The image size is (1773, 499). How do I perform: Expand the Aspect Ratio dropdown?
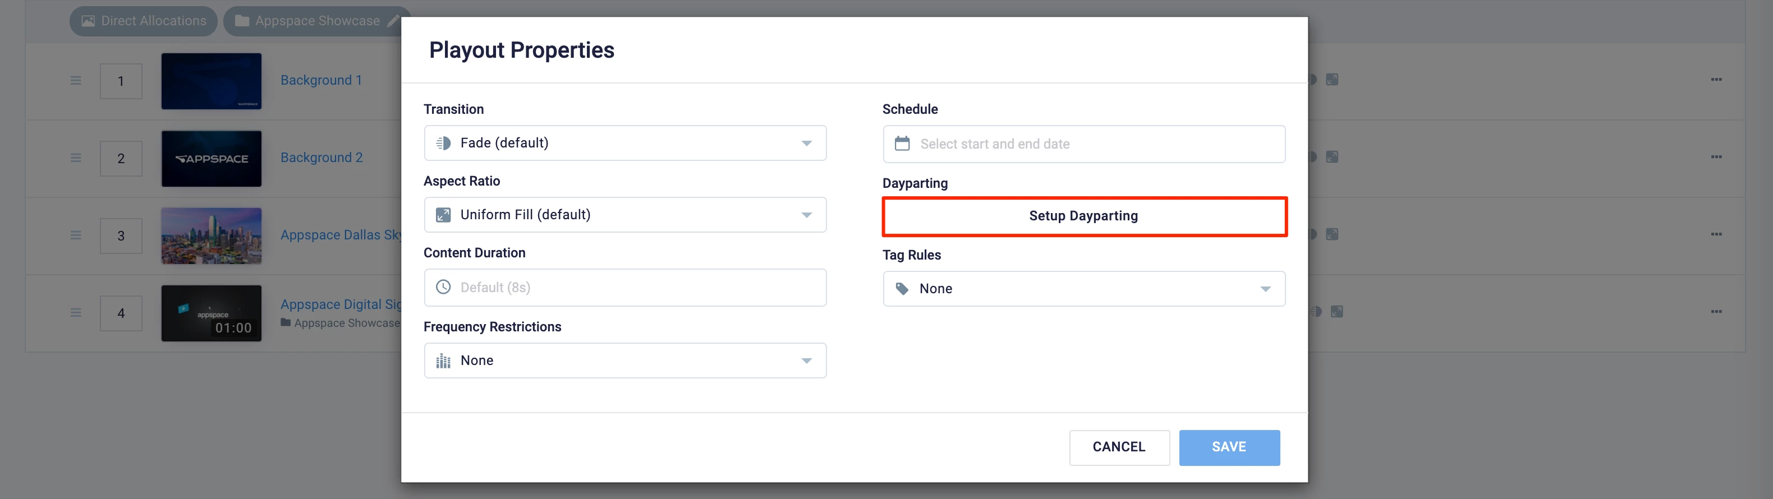pos(625,215)
